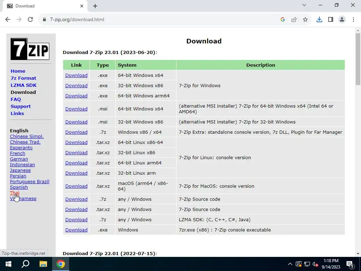361x271 pixels.
Task: Open Links page in sidebar
Action: coord(17,113)
